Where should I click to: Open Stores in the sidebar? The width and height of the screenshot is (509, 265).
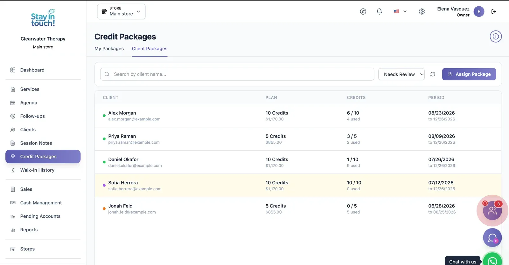coord(43,249)
